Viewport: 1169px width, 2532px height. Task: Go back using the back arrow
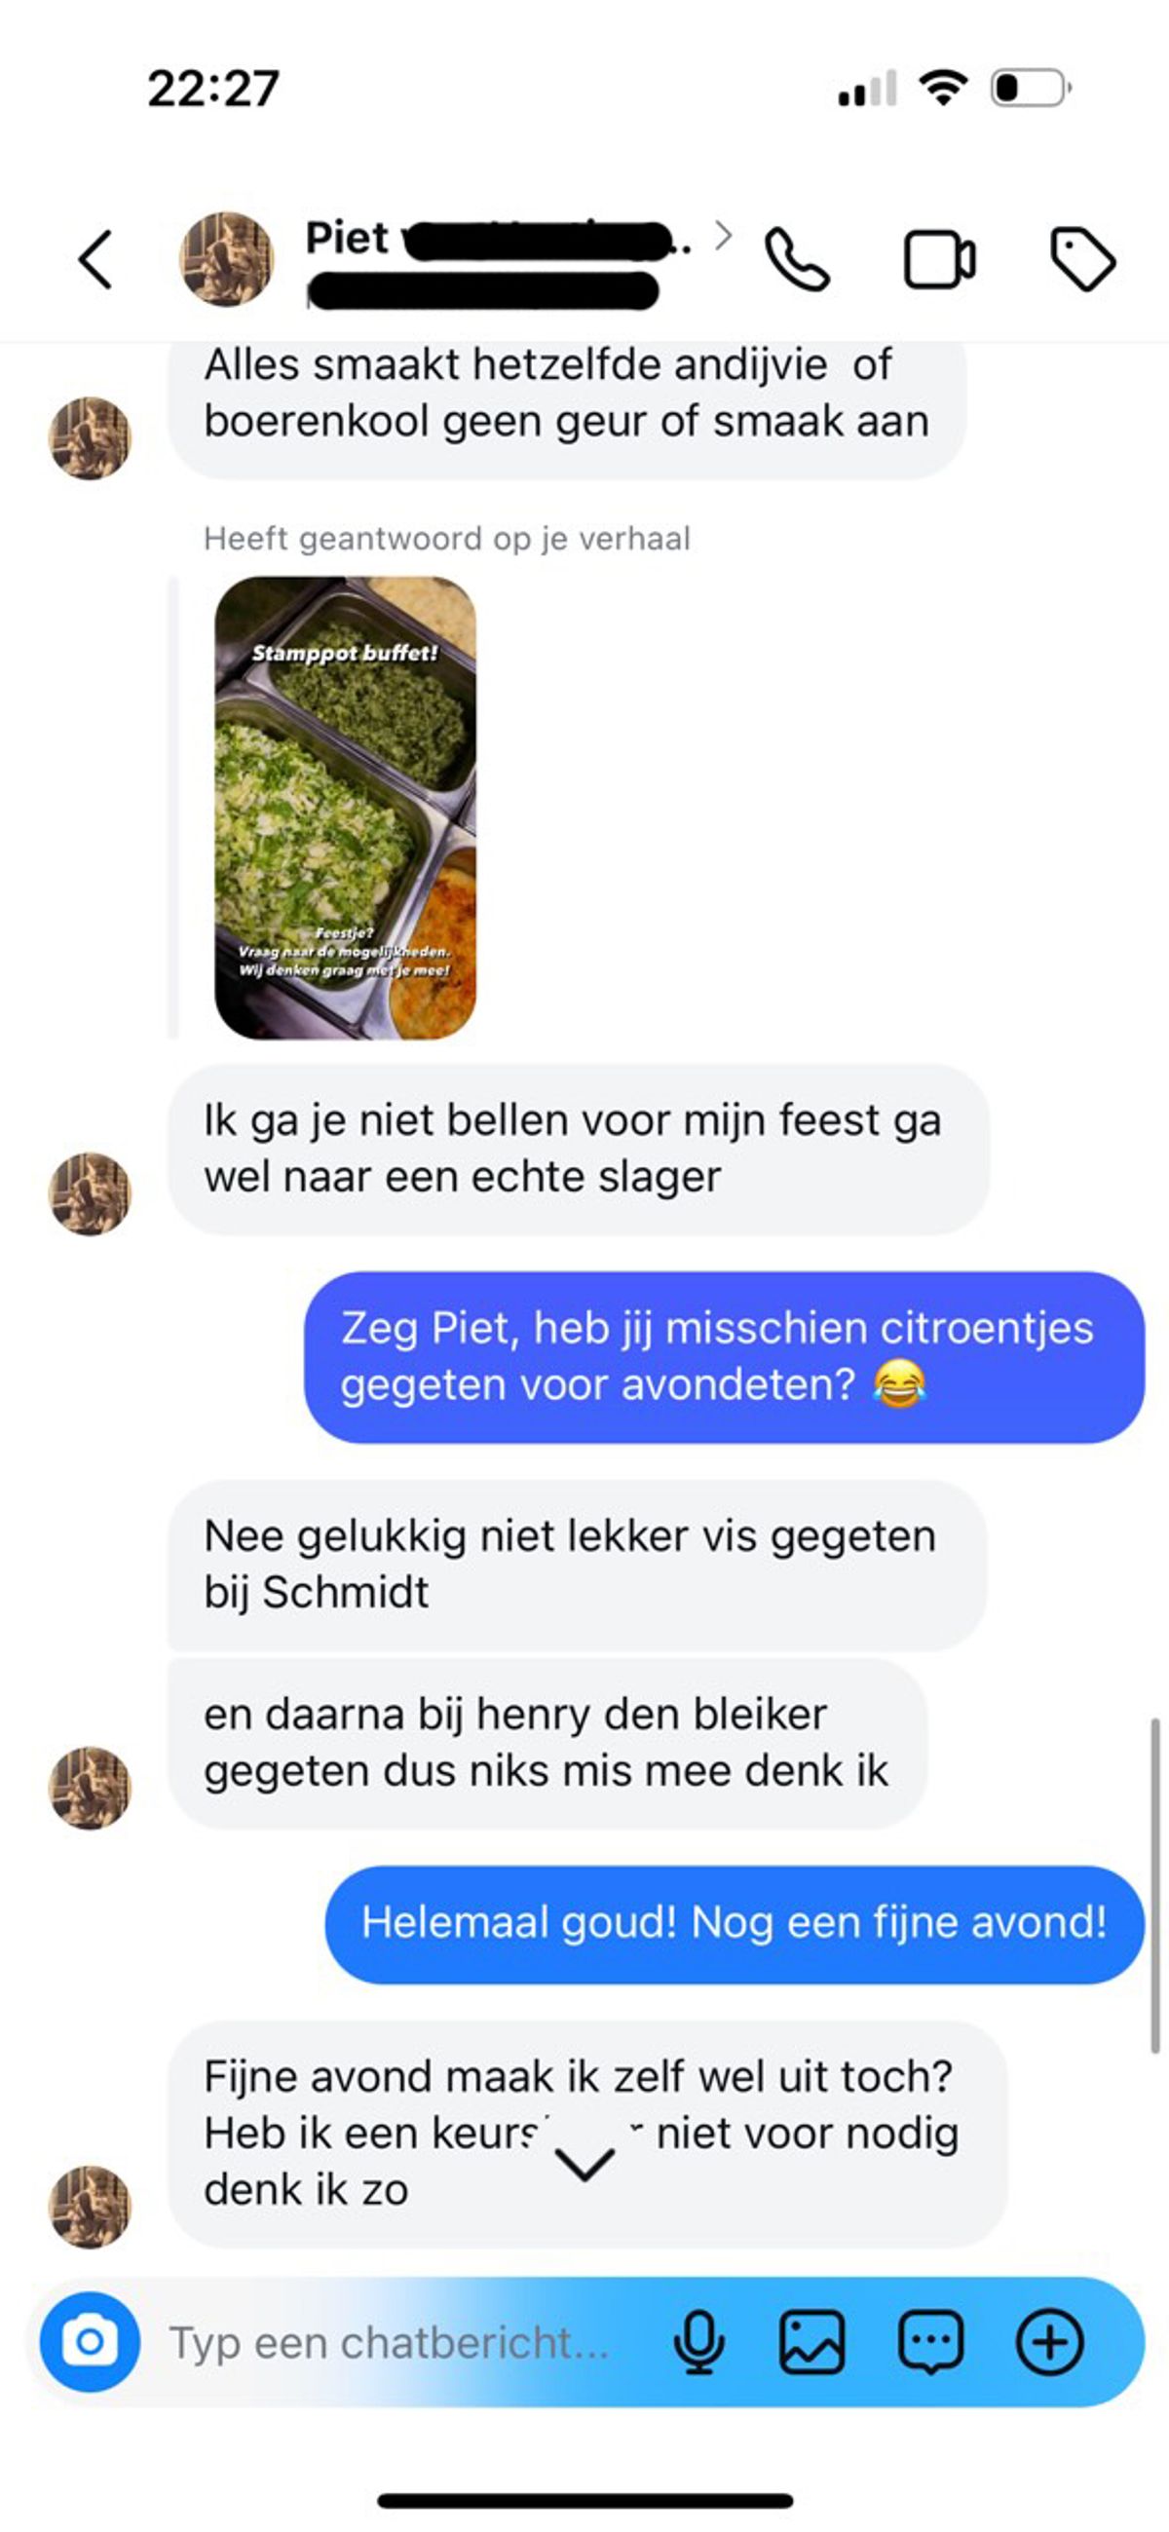[95, 260]
